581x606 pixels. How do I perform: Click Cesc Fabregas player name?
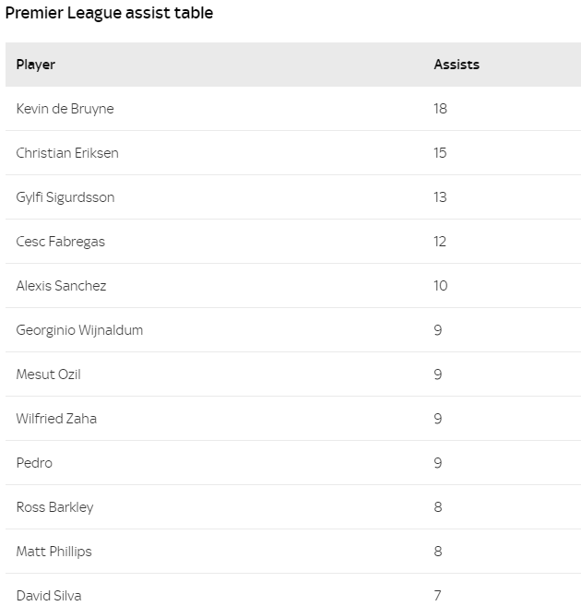(61, 242)
